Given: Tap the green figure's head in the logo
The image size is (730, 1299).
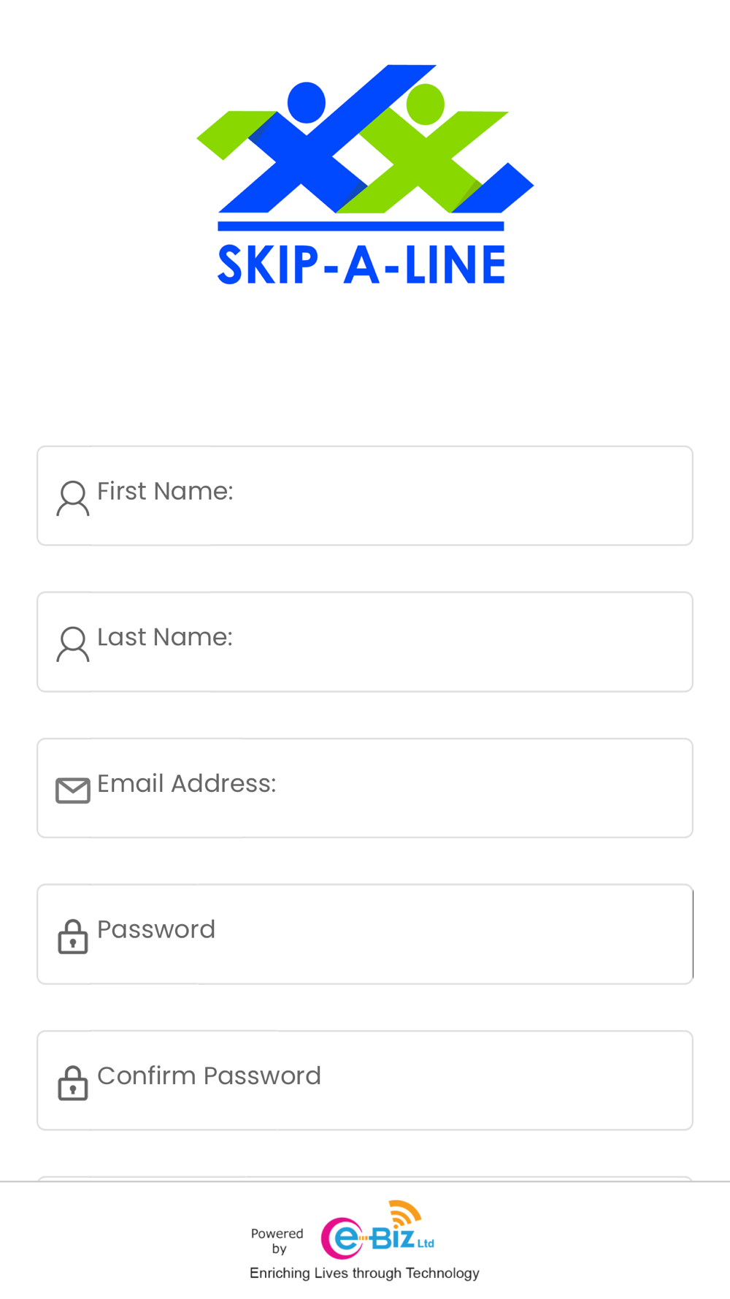Looking at the screenshot, I should pos(425,104).
